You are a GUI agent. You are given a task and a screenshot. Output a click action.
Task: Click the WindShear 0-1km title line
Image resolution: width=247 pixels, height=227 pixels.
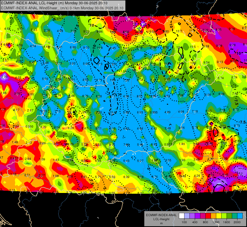pyautogui.click(x=62, y=8)
